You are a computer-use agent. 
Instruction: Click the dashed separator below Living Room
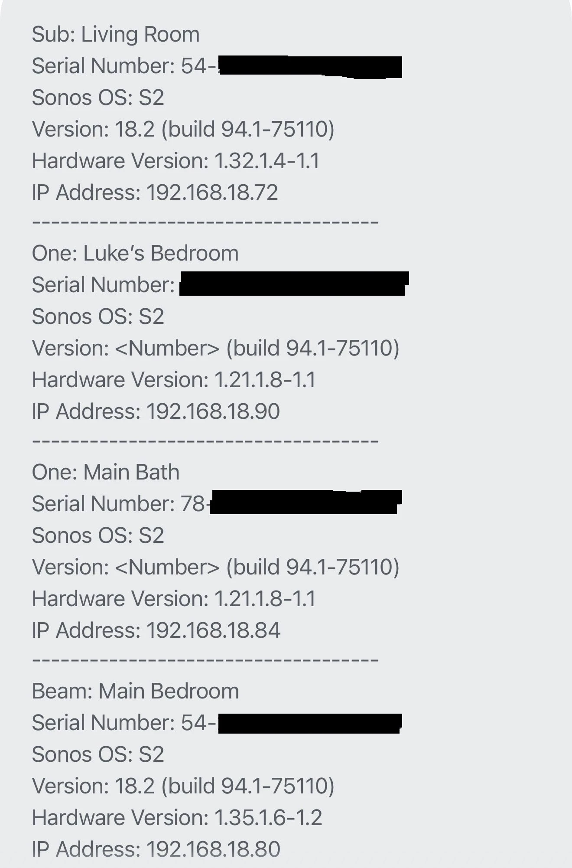(205, 222)
